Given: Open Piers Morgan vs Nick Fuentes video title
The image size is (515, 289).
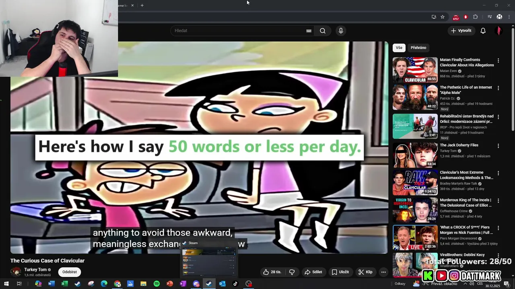Looking at the screenshot, I should pos(466,230).
